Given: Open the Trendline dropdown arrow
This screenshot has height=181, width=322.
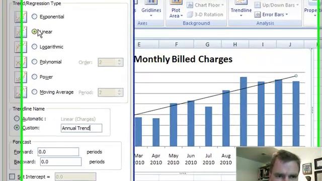Looking at the screenshot, I should pos(241,16).
